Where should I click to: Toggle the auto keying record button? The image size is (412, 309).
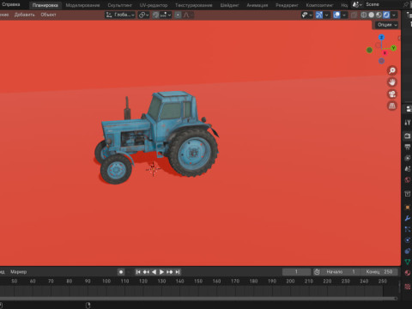pyautogui.click(x=121, y=272)
